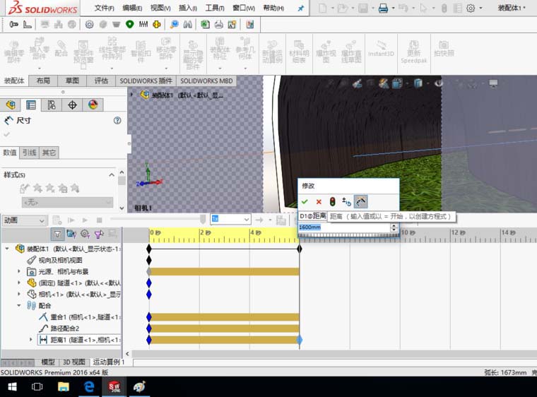Open the 布局 ribbon tab

tap(43, 81)
